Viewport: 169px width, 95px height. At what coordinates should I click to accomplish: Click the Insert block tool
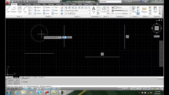click(x=104, y=9)
